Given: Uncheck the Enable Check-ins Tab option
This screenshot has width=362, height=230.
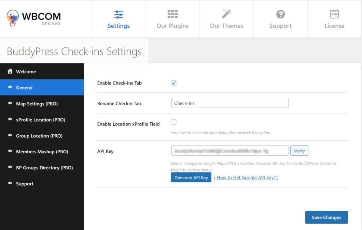Looking at the screenshot, I should coord(173,83).
